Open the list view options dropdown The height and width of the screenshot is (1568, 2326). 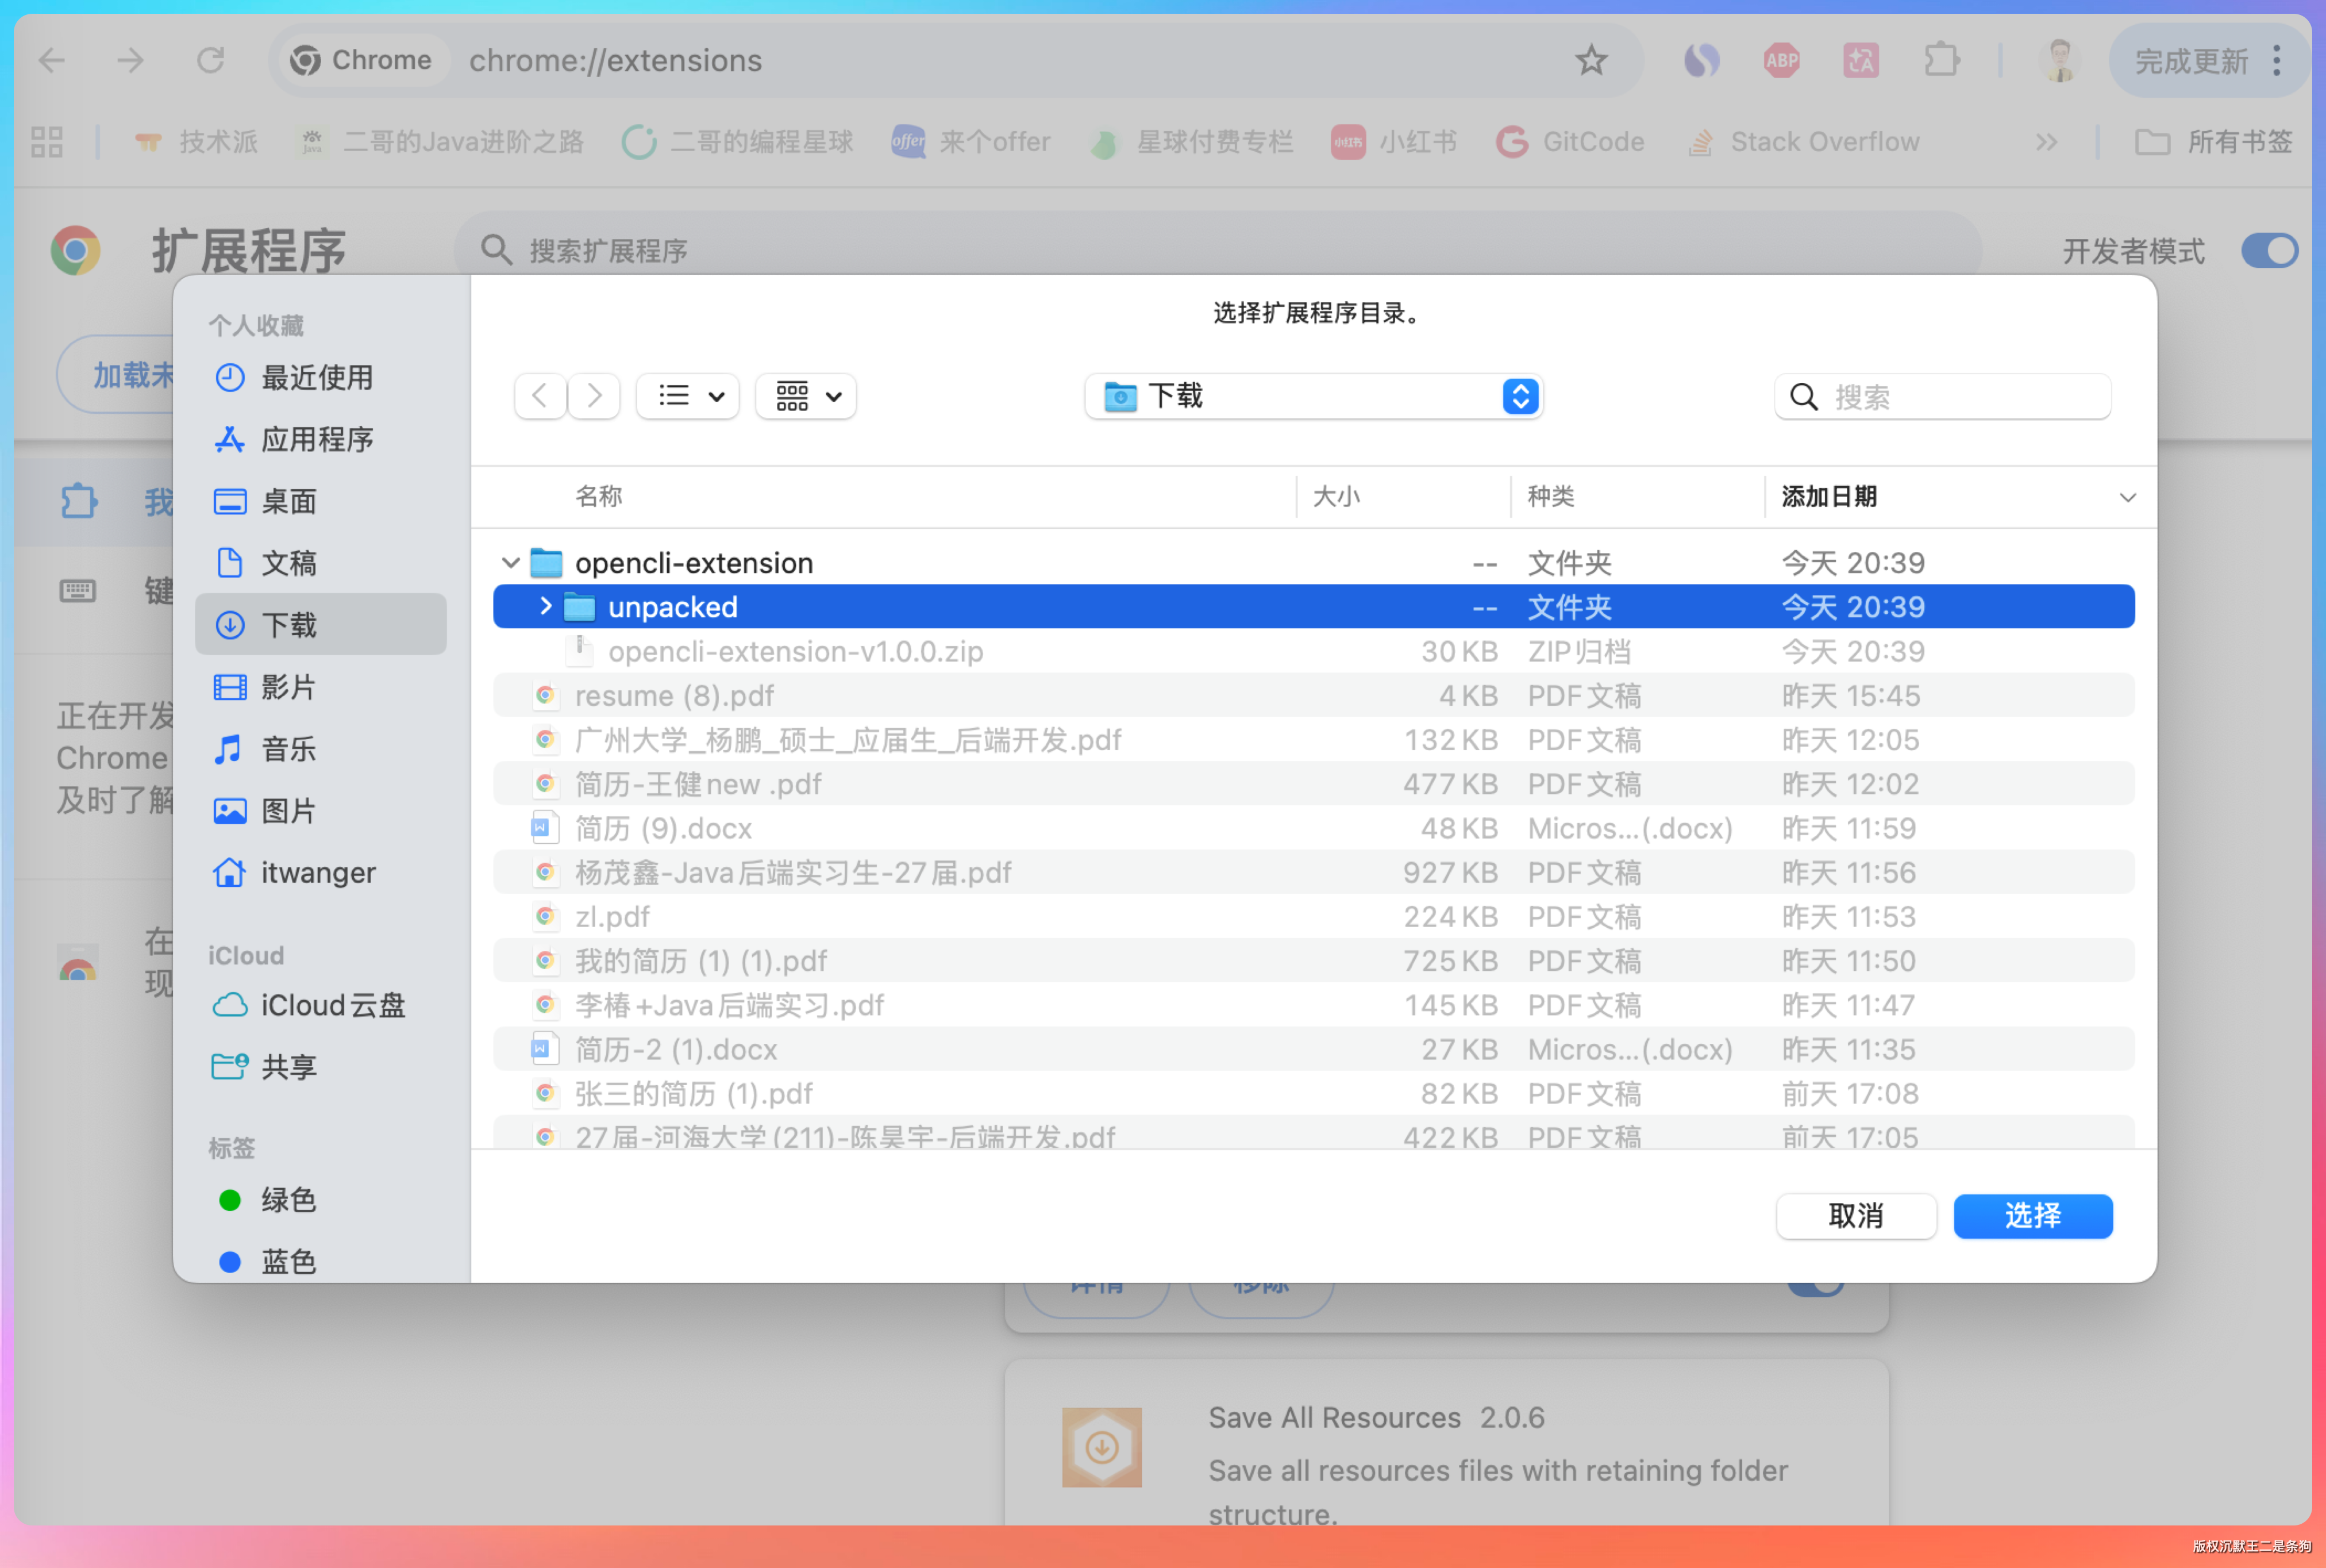tap(688, 396)
